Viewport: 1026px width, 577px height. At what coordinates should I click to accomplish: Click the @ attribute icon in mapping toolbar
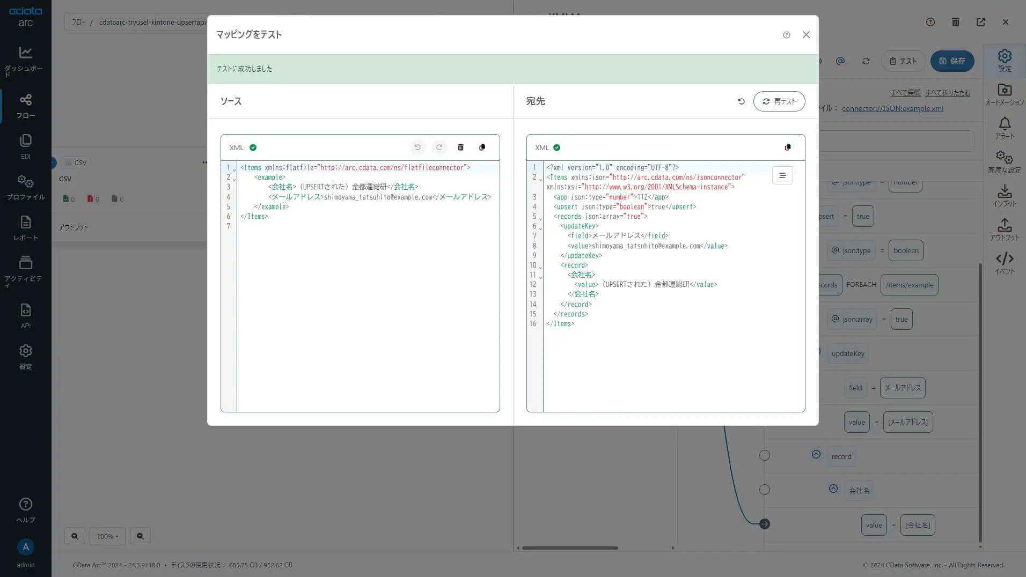[840, 61]
